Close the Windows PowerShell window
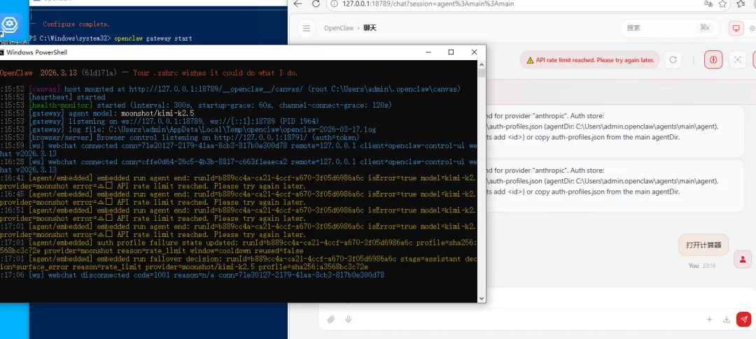 pos(474,52)
